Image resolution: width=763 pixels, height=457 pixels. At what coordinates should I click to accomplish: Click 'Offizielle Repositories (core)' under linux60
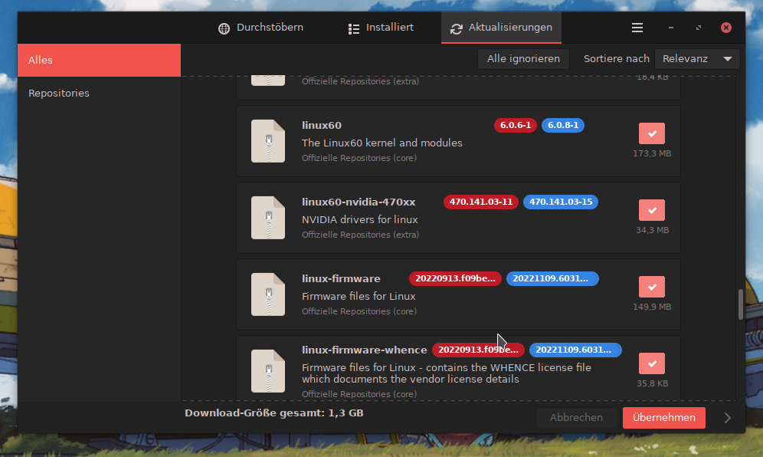[359, 158]
